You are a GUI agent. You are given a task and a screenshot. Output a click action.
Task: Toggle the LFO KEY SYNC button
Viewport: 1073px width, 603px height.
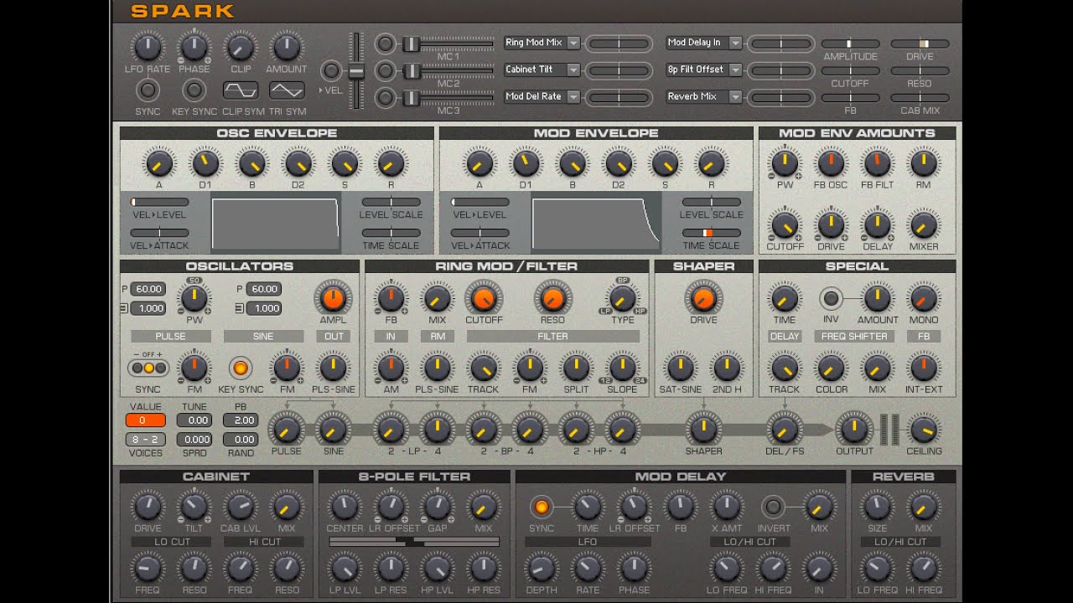coord(194,90)
